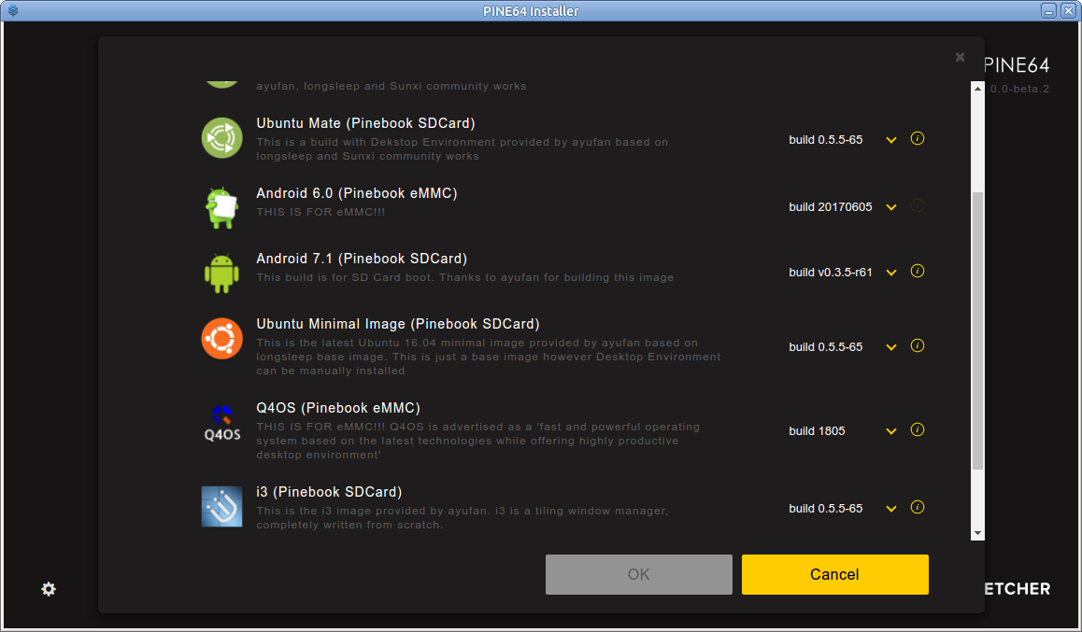Close the image selection dialog with X
The image size is (1082, 632).
pyautogui.click(x=960, y=58)
